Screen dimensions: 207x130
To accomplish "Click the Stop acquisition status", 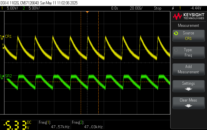I will (x=157, y=8).
